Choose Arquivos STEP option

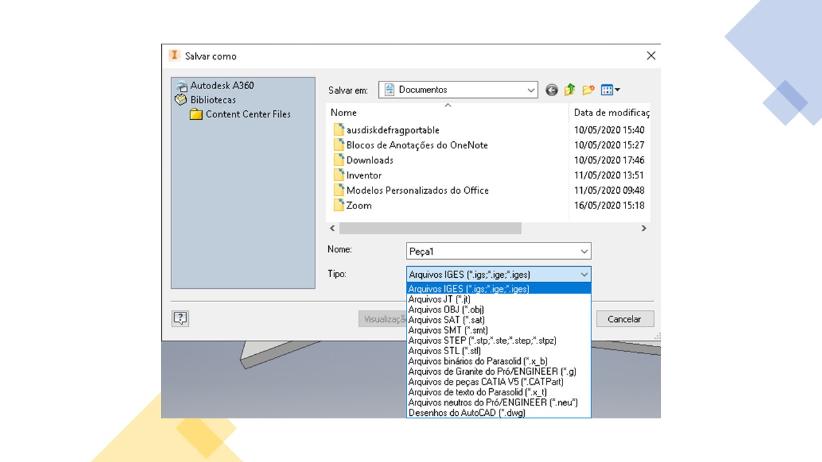click(498, 341)
